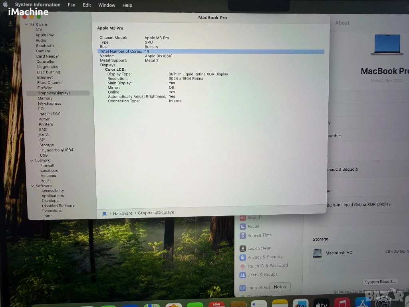409x307 pixels.
Task: Launch Apple TV from the Dock
Action: 321,304
